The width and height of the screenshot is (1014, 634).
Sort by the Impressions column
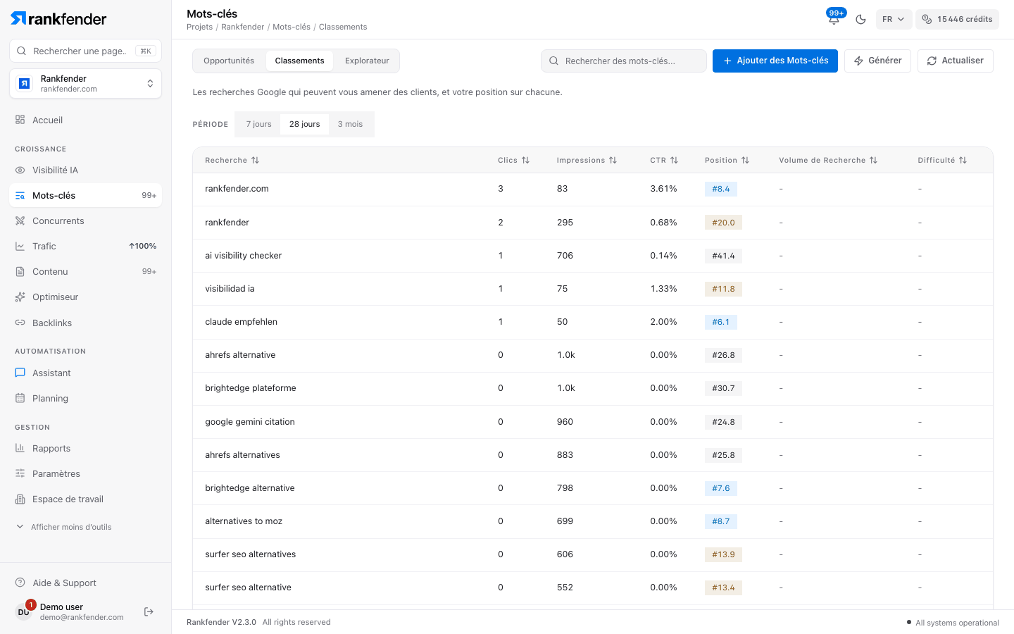coord(587,160)
